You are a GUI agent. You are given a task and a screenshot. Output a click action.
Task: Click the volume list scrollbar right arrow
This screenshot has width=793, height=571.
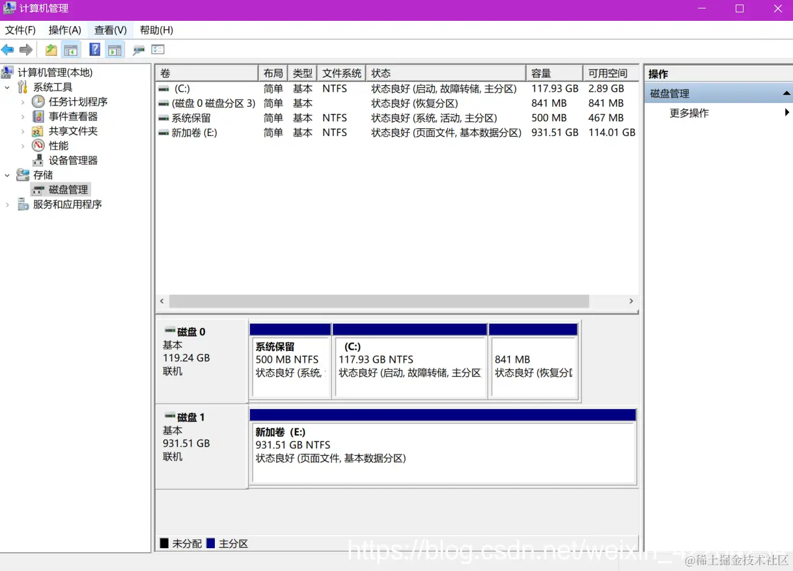point(631,301)
